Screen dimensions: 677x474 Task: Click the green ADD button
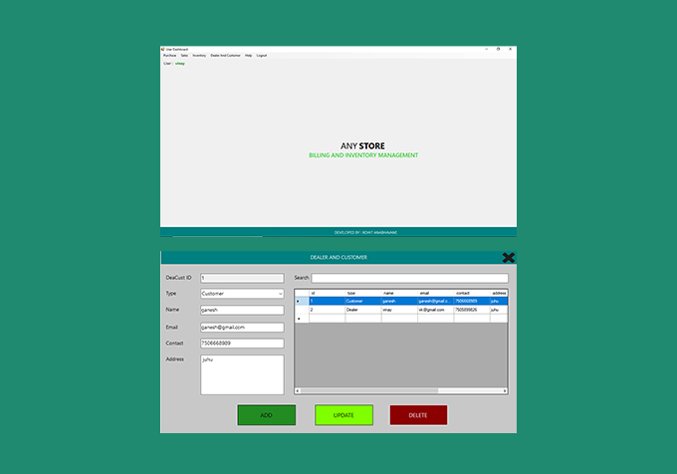267,415
